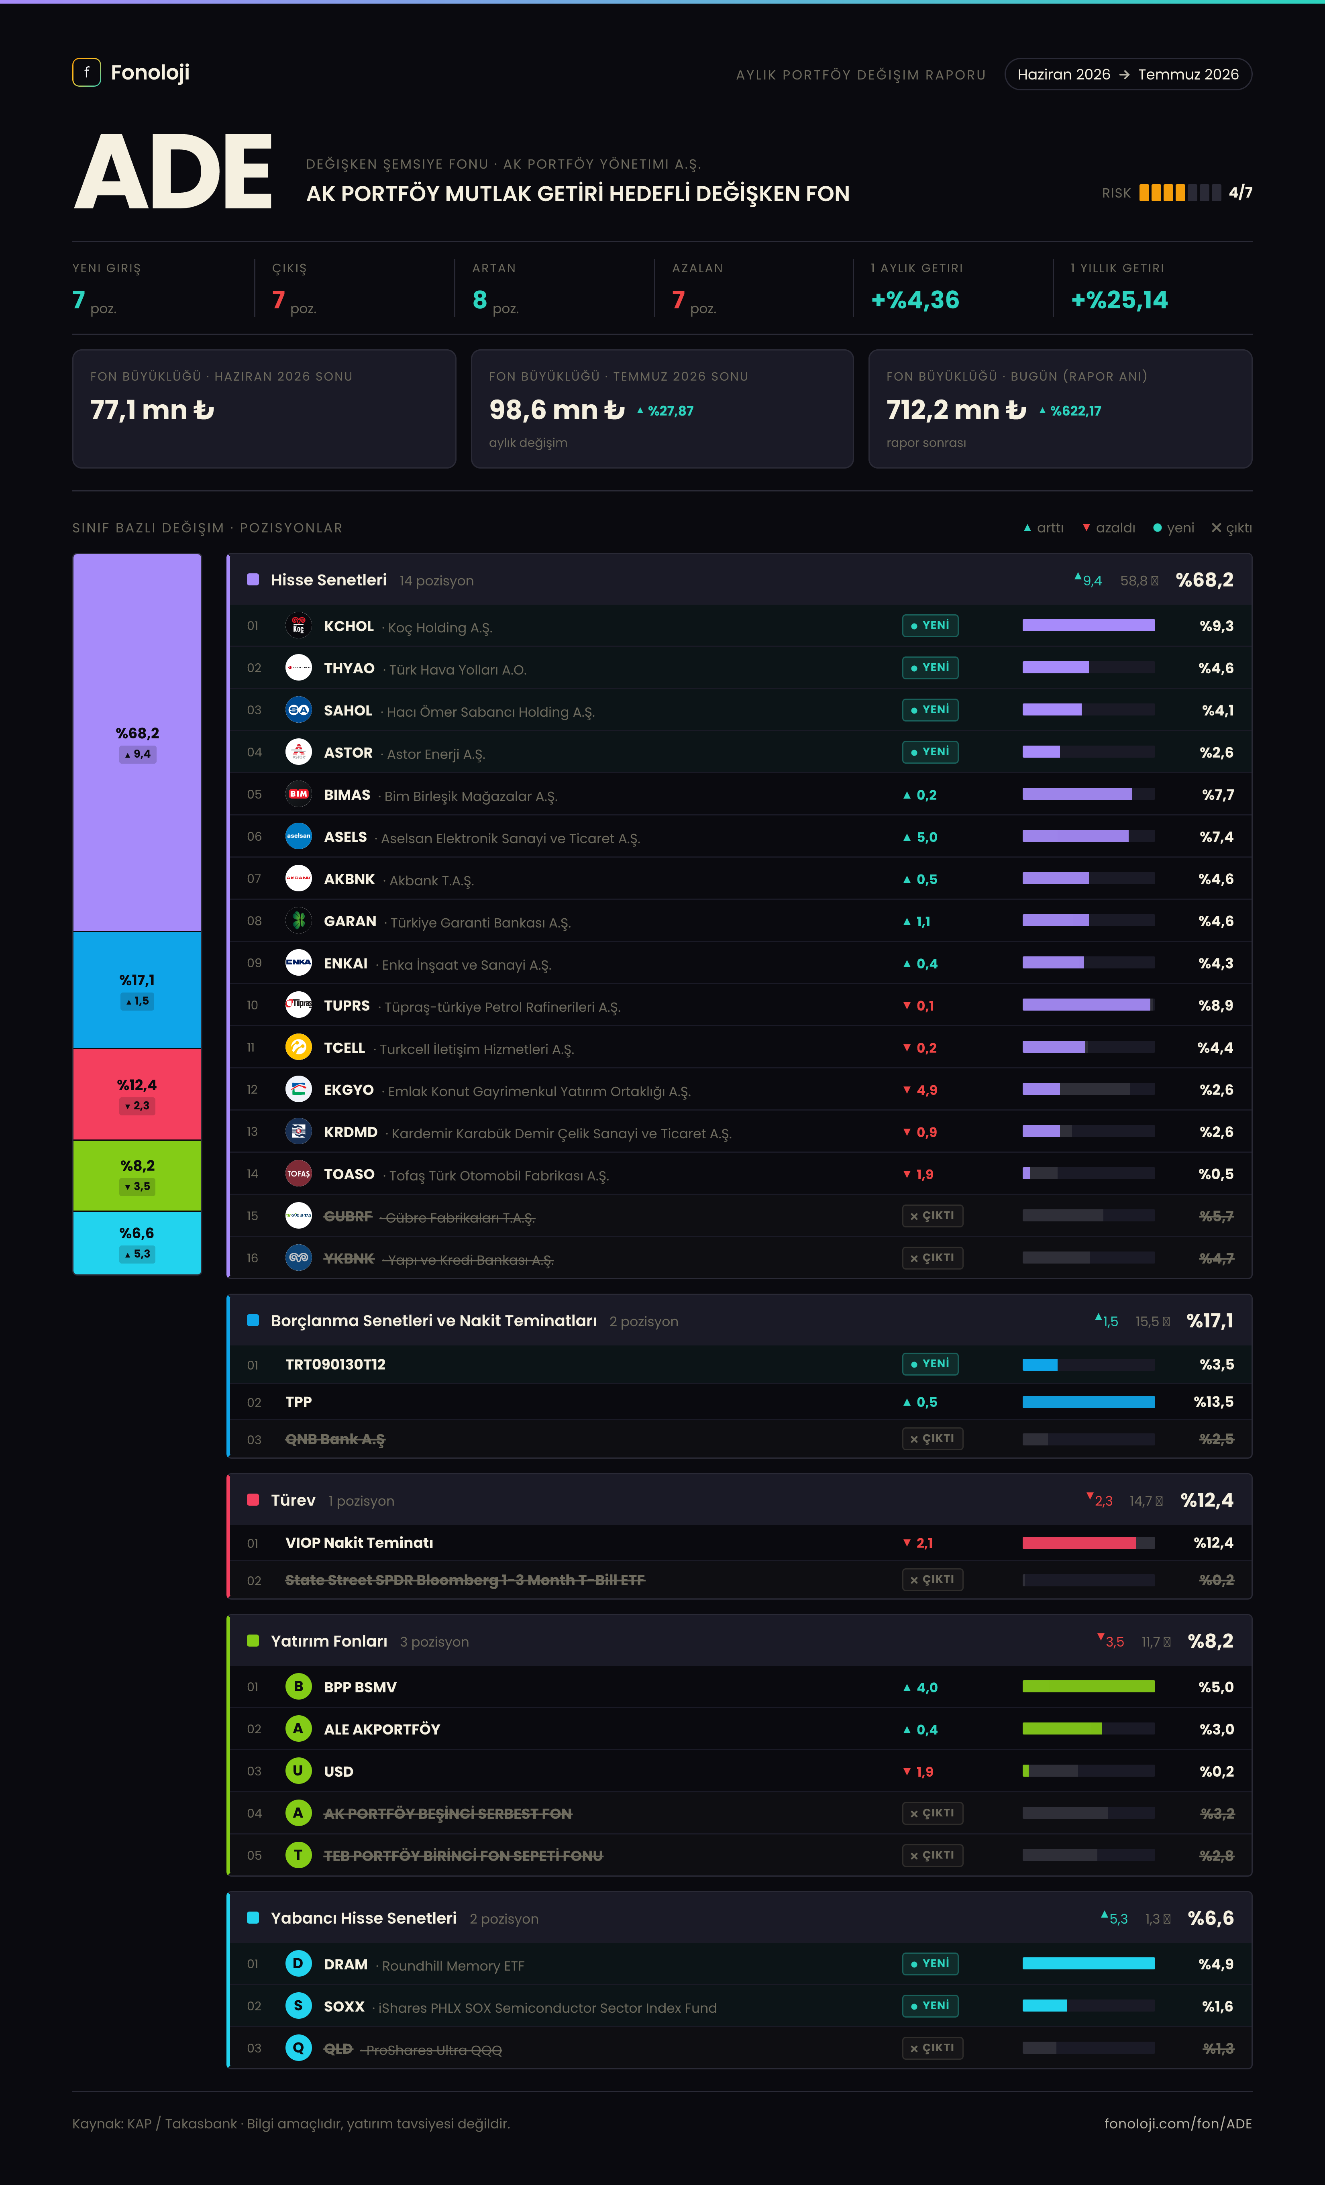Image resolution: width=1325 pixels, height=2185 pixels.
Task: Click the ASELS Aselsan logo
Action: (299, 836)
